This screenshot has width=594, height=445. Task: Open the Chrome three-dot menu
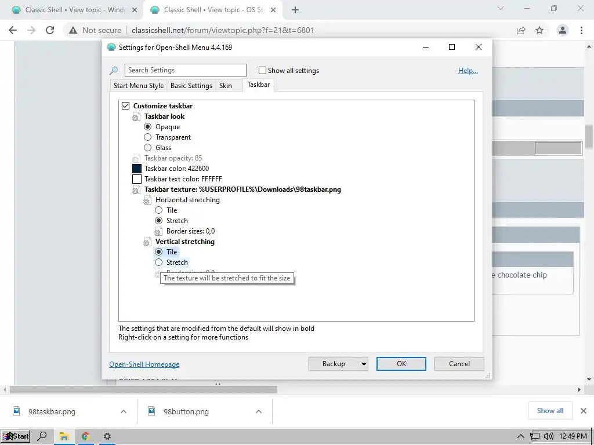581,30
